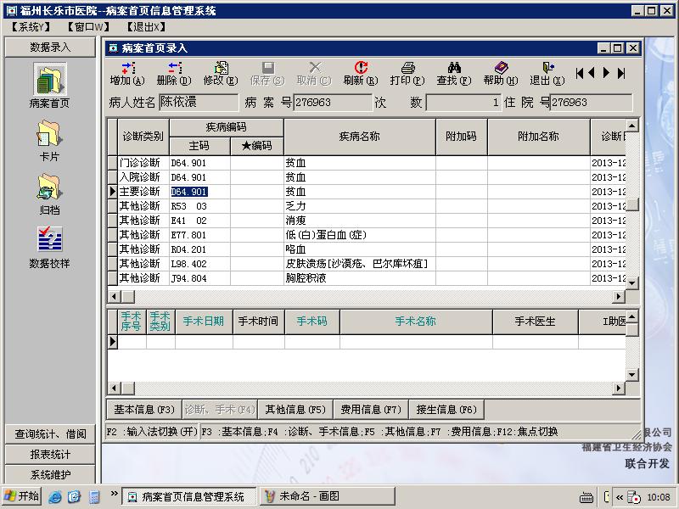The height and width of the screenshot is (509, 679).
Task: Expand quick launch overflow chevron
Action: [114, 494]
